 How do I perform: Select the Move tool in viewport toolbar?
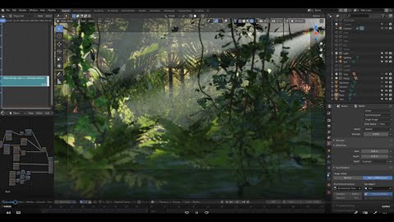pos(59,44)
